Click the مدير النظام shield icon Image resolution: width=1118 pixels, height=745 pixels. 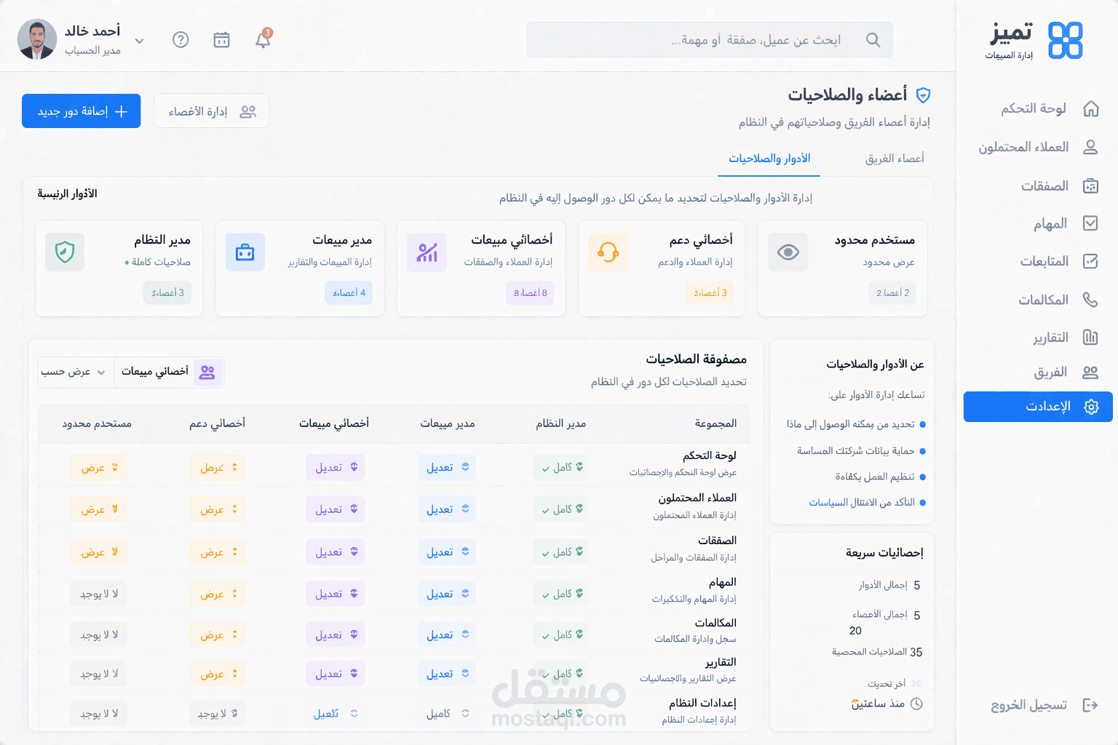(x=65, y=252)
